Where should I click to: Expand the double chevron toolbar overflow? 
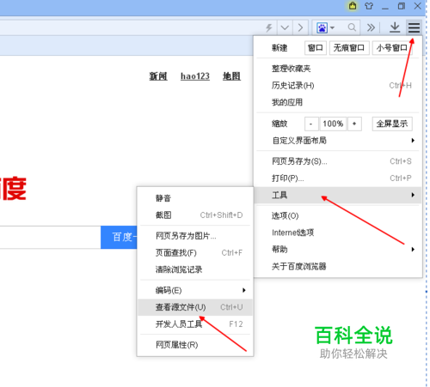(371, 27)
